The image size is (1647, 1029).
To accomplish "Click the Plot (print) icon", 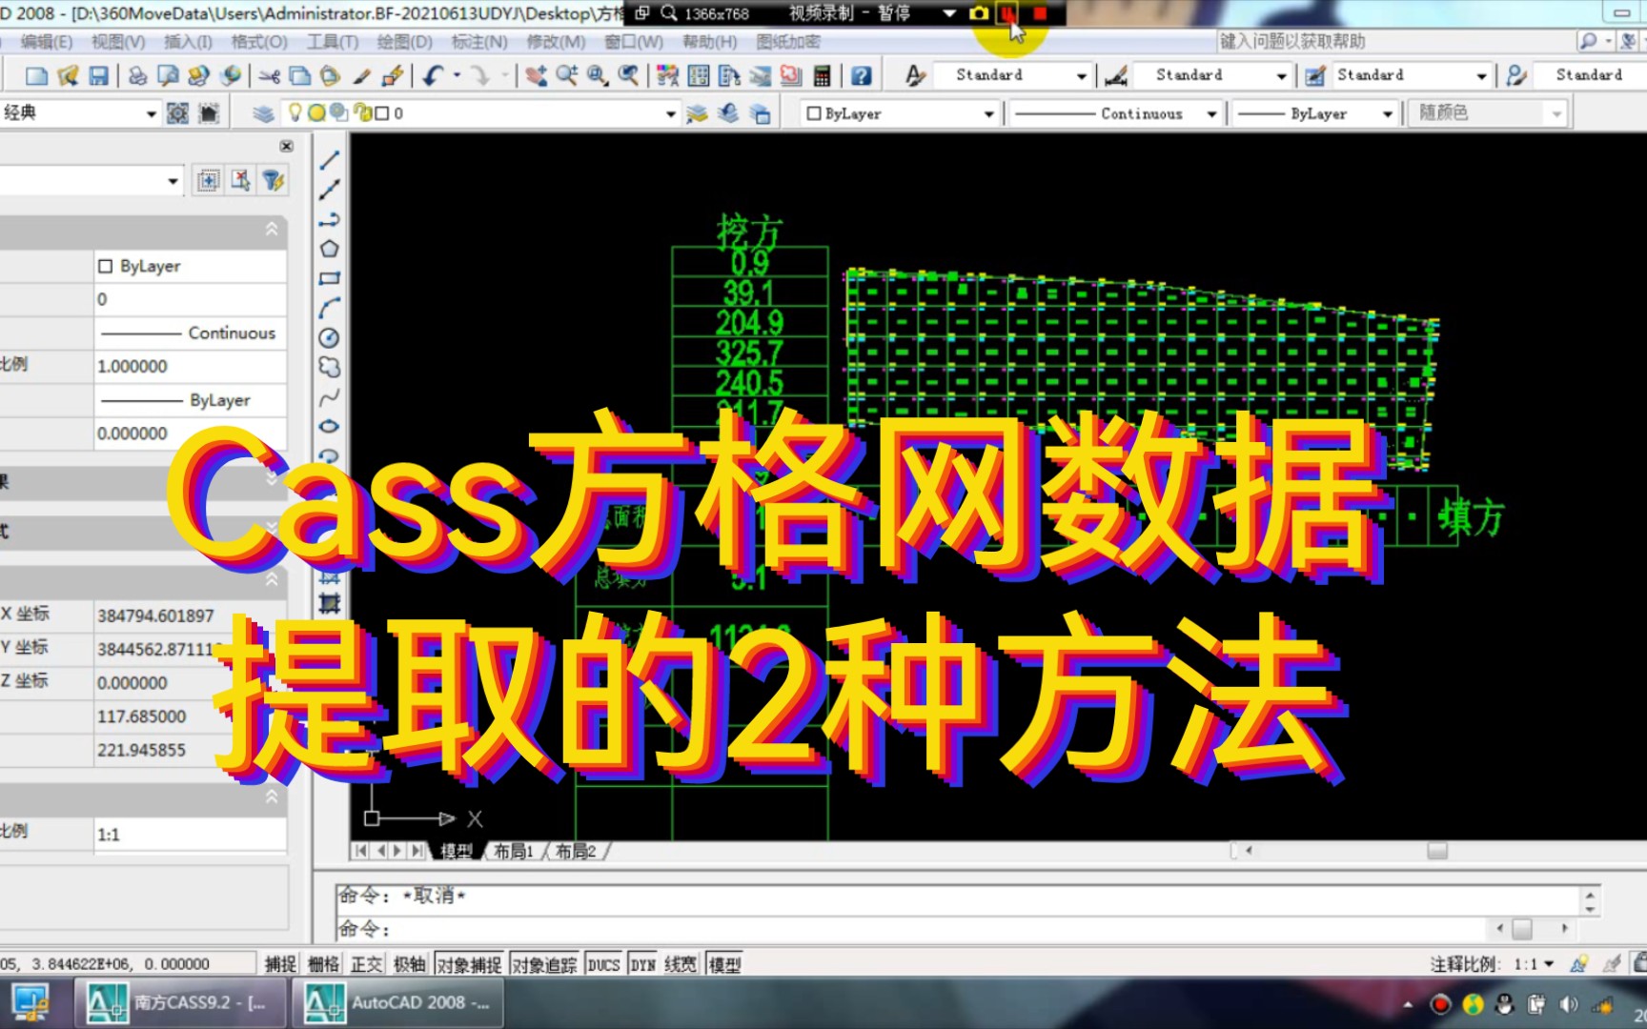I will pyautogui.click(x=136, y=76).
